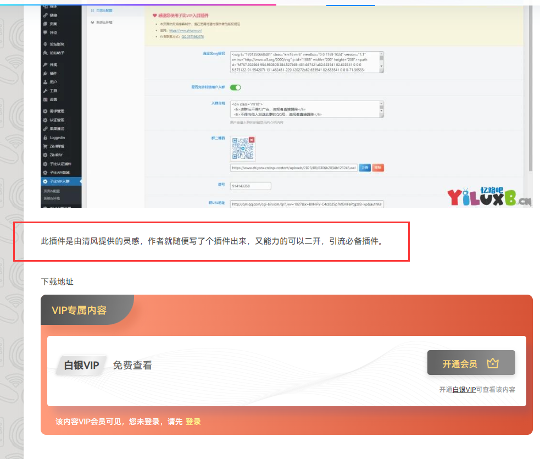Click the Zibll商城 shopping cart icon
The height and width of the screenshot is (459, 540).
(45, 146)
